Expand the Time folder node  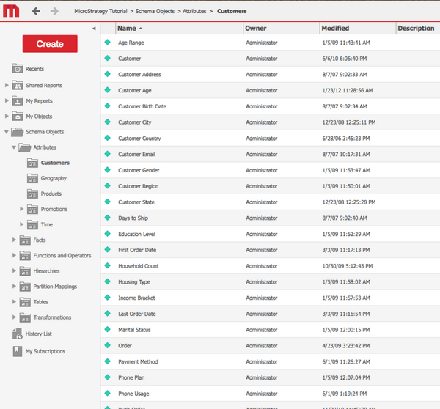pos(21,224)
